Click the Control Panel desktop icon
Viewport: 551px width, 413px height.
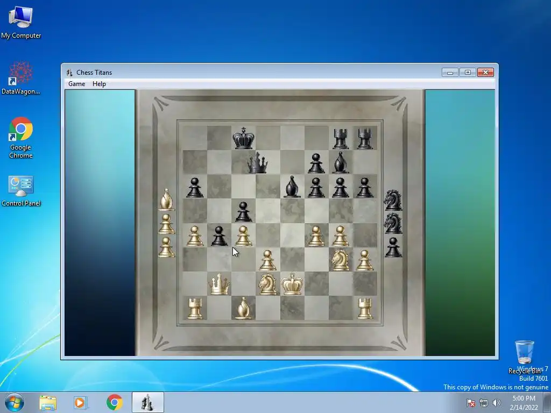pyautogui.click(x=21, y=191)
